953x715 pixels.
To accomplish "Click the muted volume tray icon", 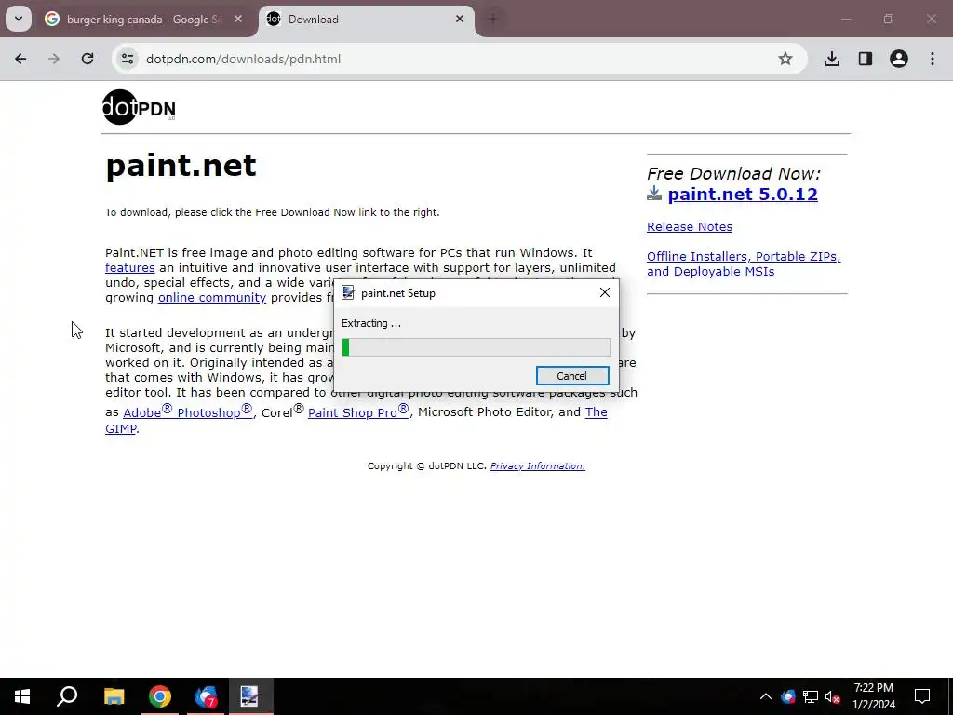I will [833, 696].
